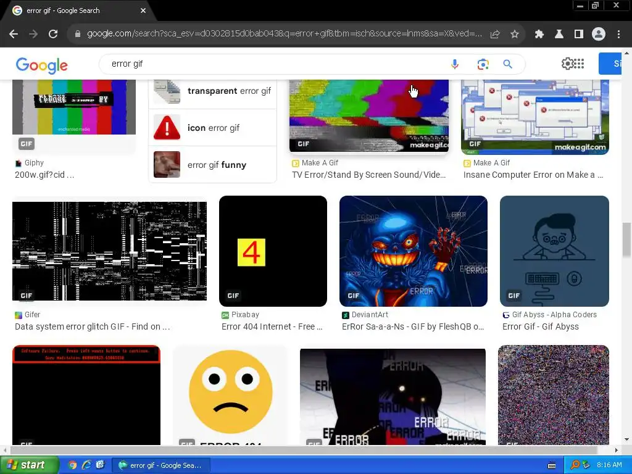Open the DeviantArt ErRor Sans GIF

[413, 251]
